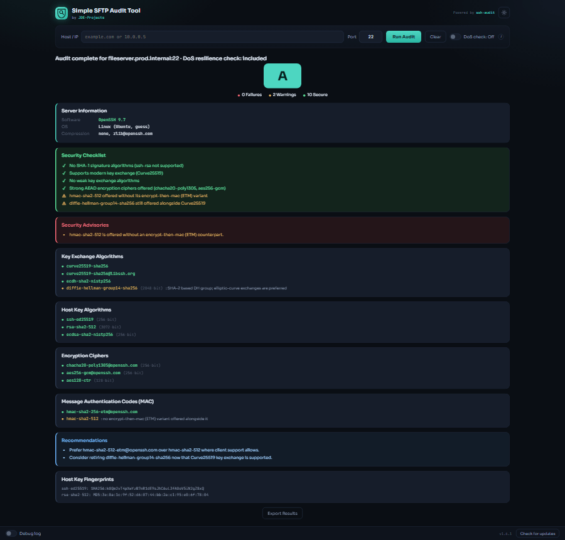Toggle the light/dark theme sun icon
Screen dimensions: 565x540
tap(503, 13)
